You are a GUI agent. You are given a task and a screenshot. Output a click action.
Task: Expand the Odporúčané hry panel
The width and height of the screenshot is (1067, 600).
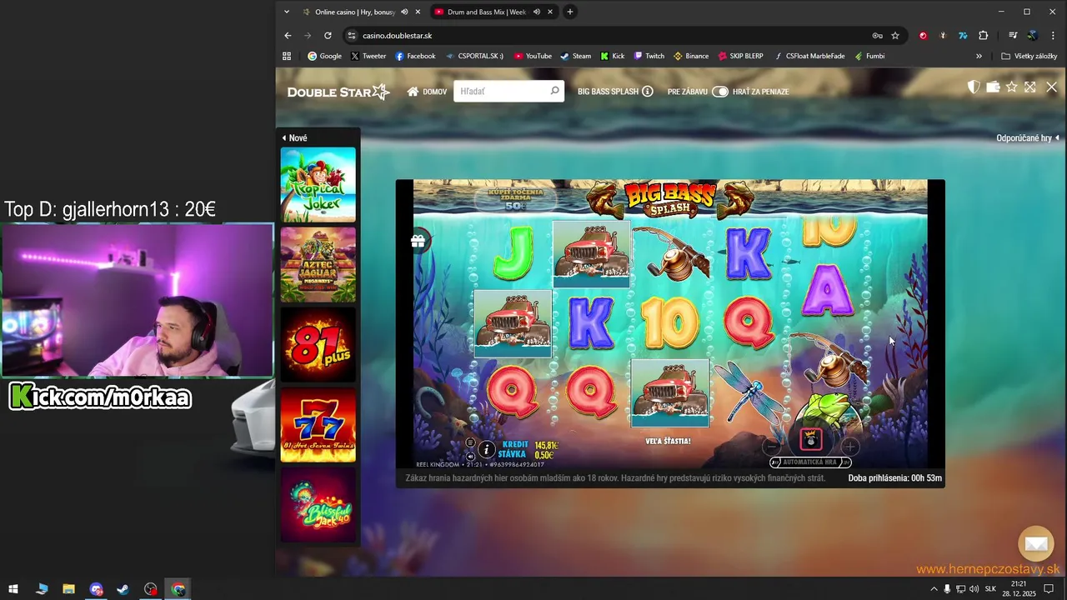point(1028,137)
